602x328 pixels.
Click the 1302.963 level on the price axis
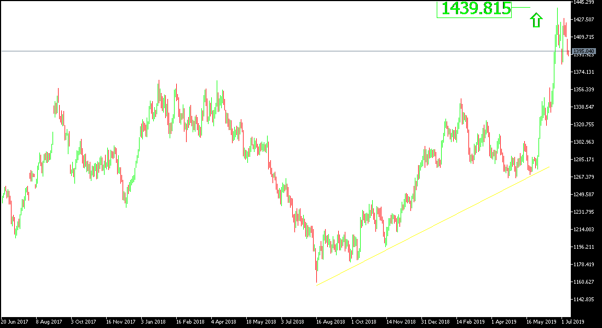tap(585, 141)
